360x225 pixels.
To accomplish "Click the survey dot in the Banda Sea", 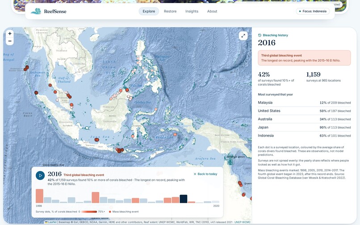I will [x=175, y=134].
